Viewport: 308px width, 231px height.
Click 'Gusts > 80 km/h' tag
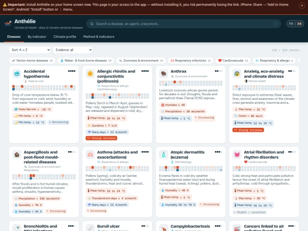pos(248,116)
